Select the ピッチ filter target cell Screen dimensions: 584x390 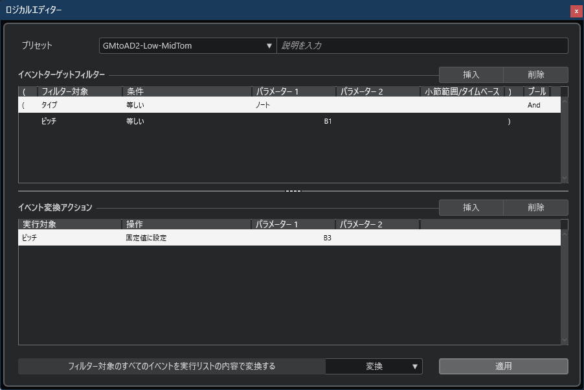(49, 121)
